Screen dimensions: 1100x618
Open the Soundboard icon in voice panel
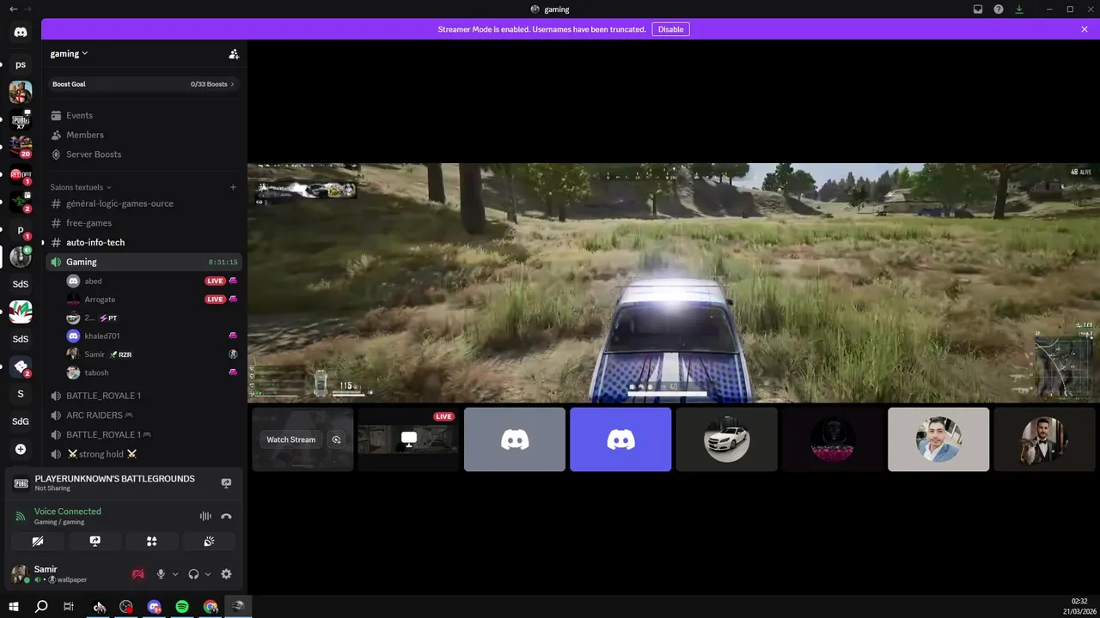point(209,542)
